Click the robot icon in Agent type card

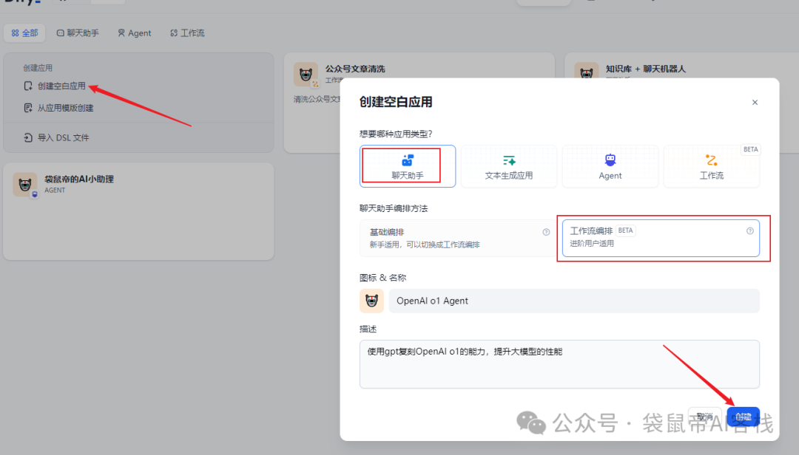pos(610,160)
